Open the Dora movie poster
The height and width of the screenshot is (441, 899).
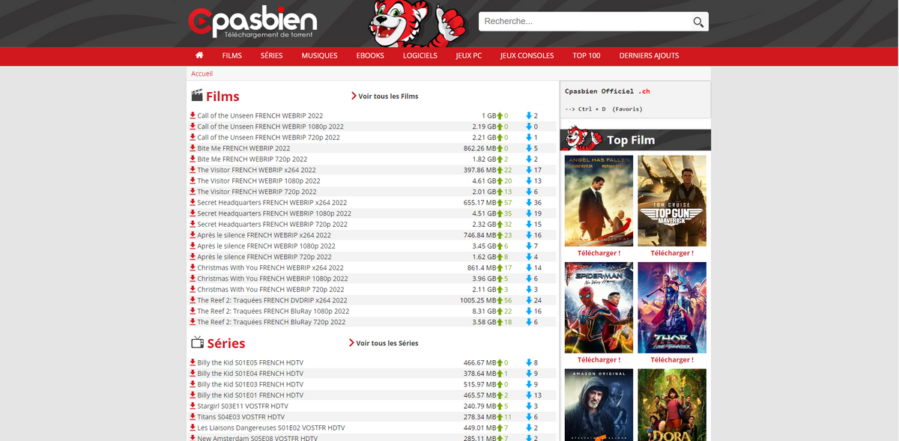pyautogui.click(x=672, y=404)
